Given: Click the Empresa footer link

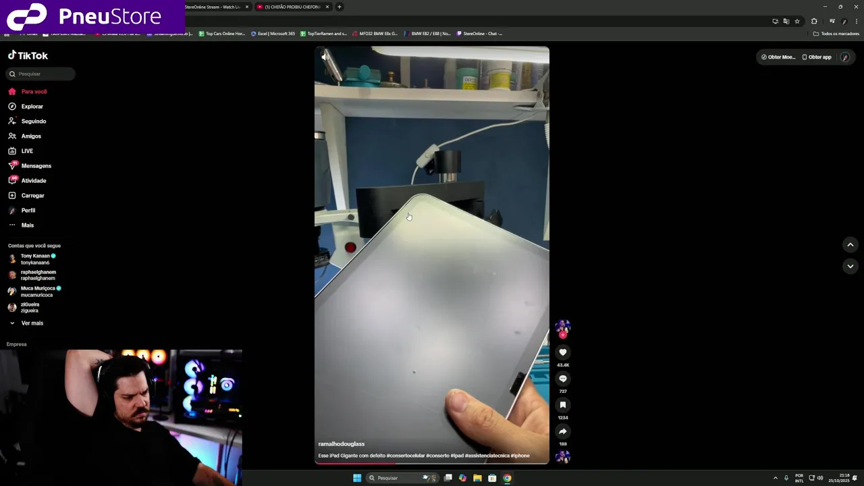Looking at the screenshot, I should 16,344.
